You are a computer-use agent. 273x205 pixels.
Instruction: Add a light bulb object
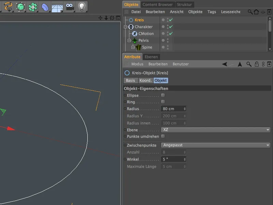(82, 7)
